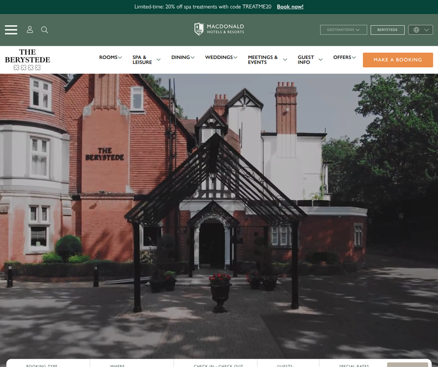Open the Guest Info menu
Screen dimensions: 438x367
(x=306, y=60)
